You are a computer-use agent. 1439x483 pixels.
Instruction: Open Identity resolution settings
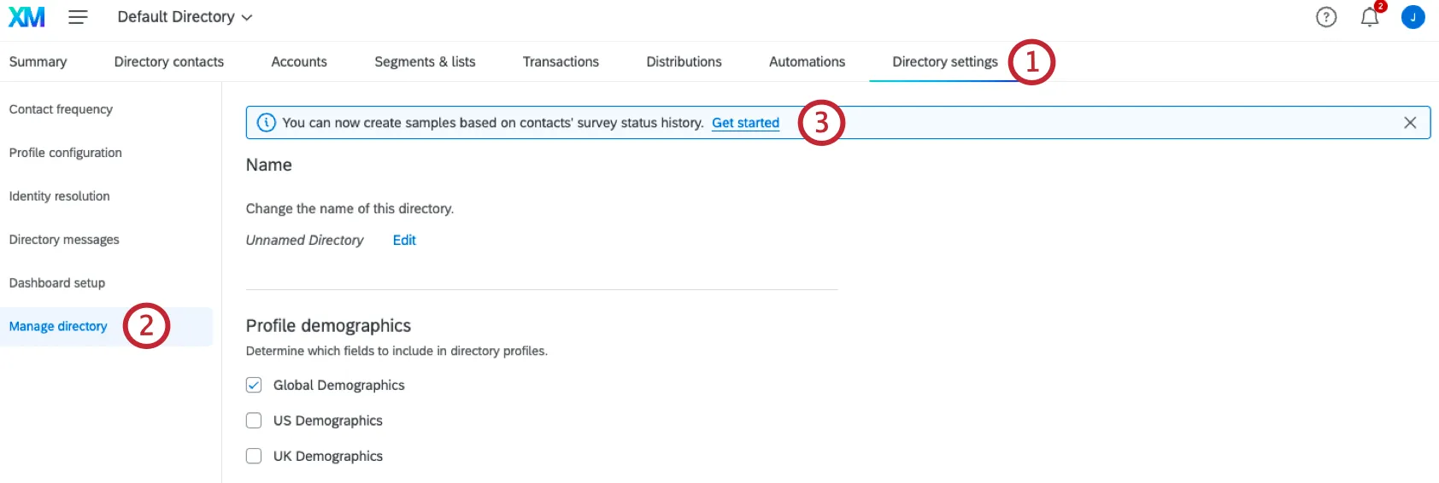[60, 196]
